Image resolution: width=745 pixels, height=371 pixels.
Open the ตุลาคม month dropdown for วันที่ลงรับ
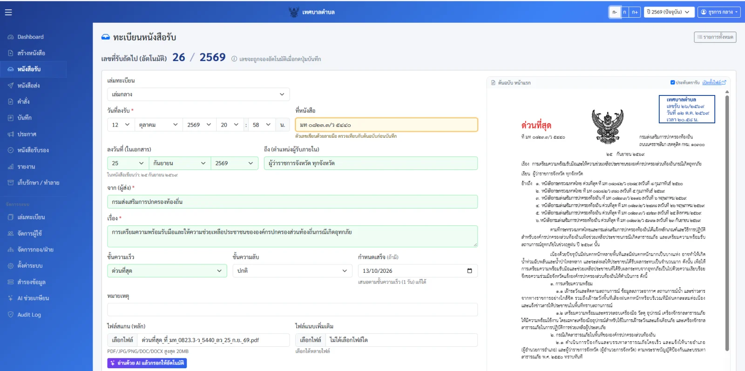coord(159,125)
